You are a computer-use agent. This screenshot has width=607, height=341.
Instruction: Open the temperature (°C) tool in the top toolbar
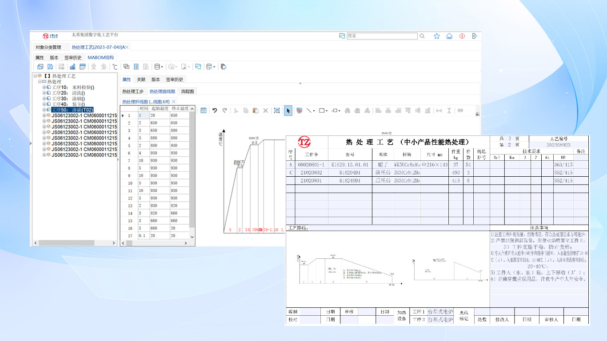point(115,66)
